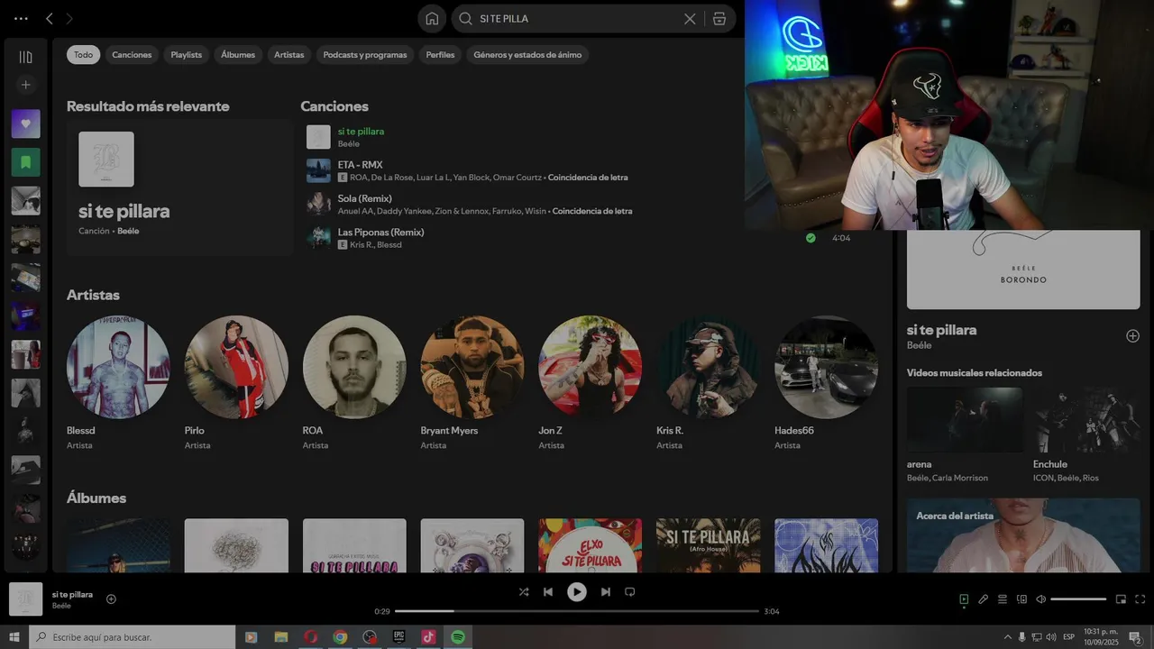Open the miniplayer
1154x649 pixels.
point(1121,599)
